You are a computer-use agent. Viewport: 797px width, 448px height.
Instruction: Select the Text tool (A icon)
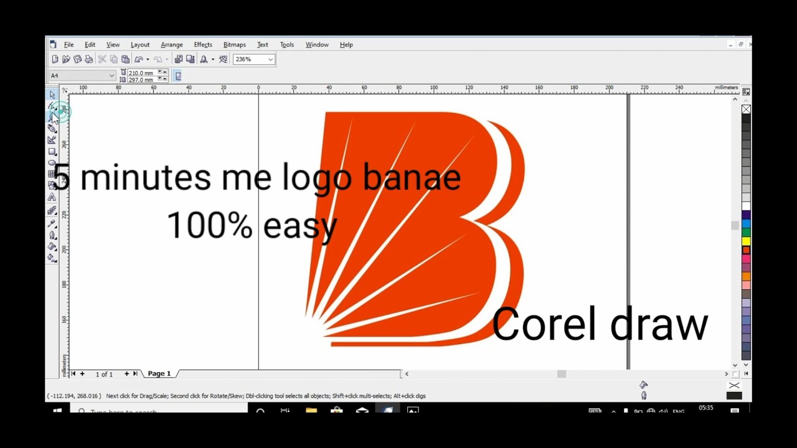tap(52, 197)
